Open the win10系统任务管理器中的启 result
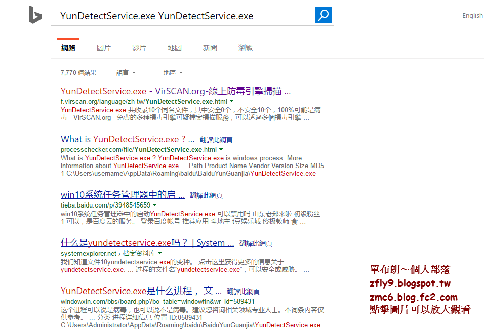 pyautogui.click(x=123, y=195)
